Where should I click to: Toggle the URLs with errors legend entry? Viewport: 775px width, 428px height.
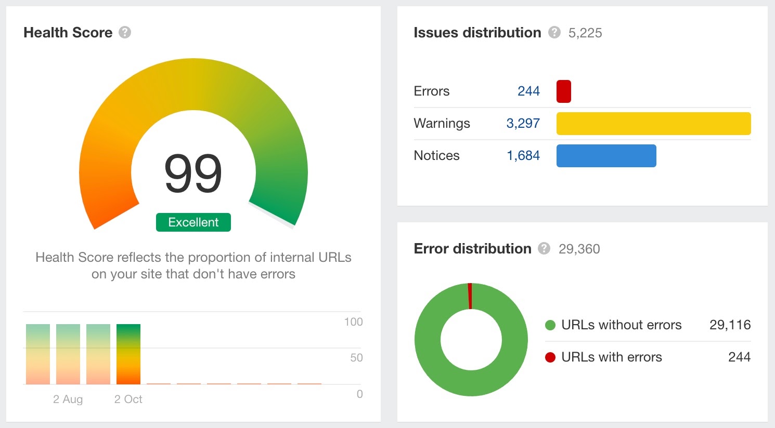(612, 357)
